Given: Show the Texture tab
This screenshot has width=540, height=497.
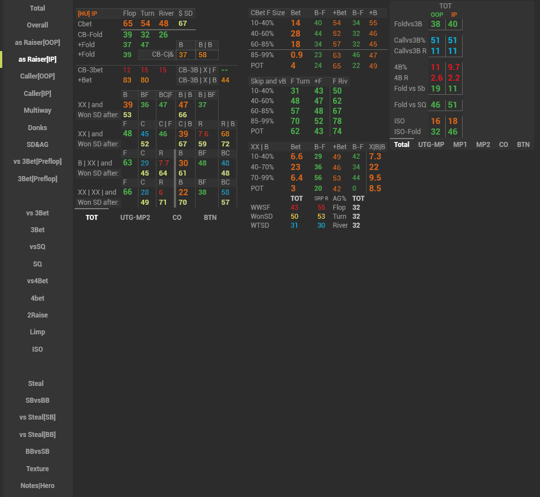Looking at the screenshot, I should click(37, 469).
